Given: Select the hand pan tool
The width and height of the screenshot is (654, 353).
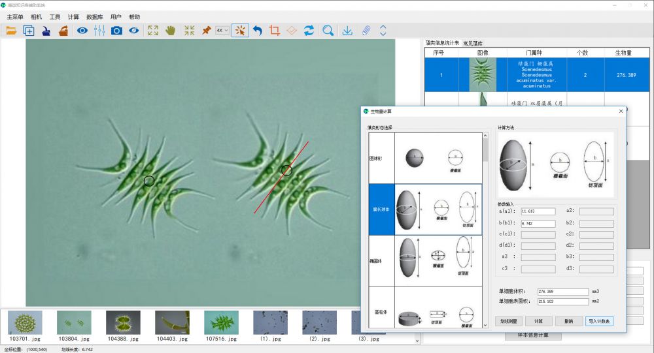Looking at the screenshot, I should click(x=170, y=30).
